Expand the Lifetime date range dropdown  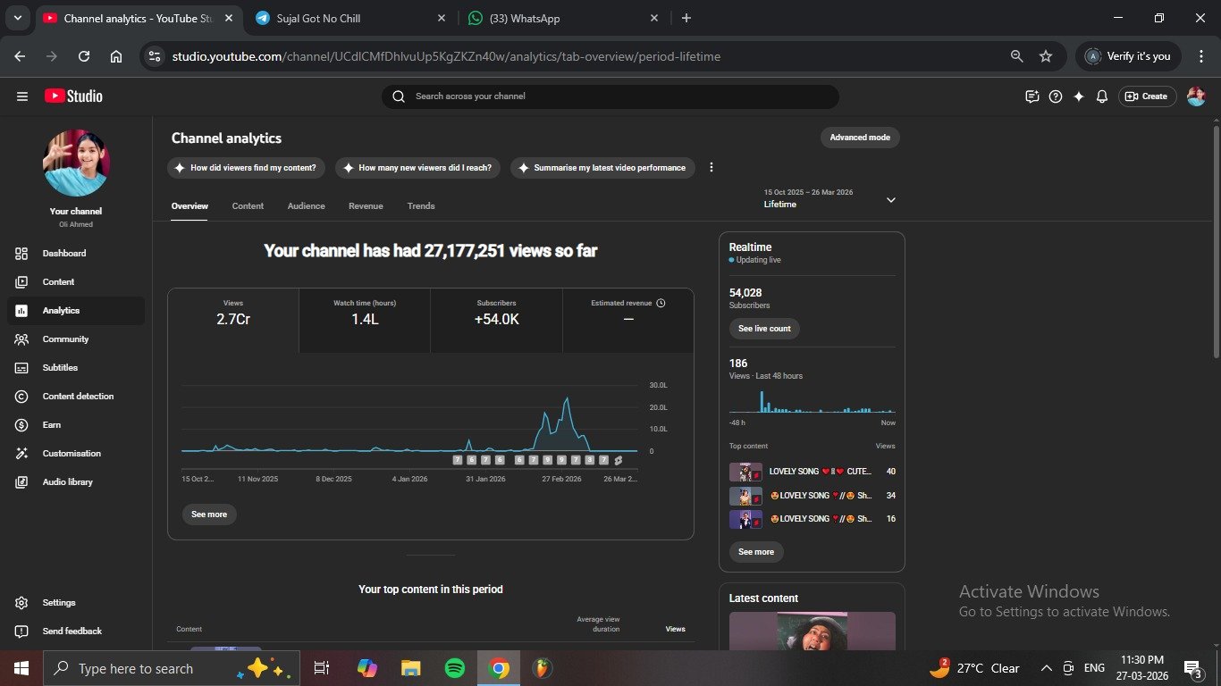890,200
